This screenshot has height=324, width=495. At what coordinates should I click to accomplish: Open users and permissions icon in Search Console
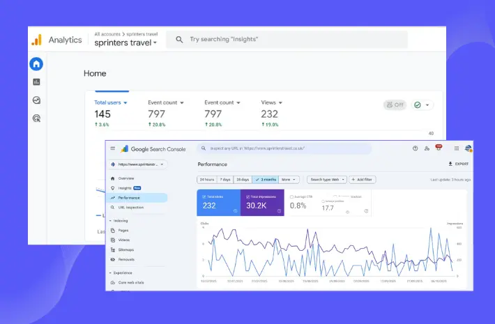pos(427,148)
